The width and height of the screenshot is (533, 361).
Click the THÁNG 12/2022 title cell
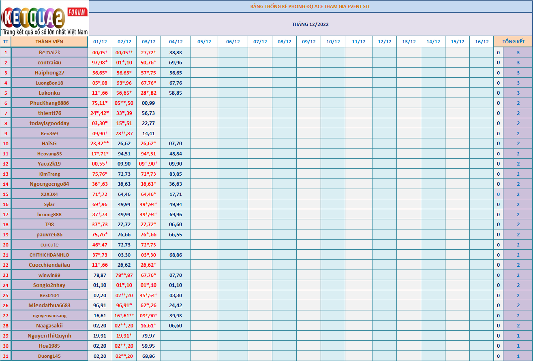[x=310, y=24]
